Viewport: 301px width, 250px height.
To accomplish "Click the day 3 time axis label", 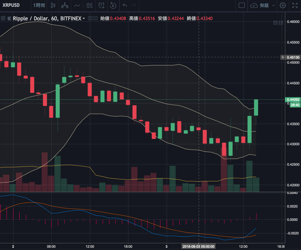I will pos(166,247).
